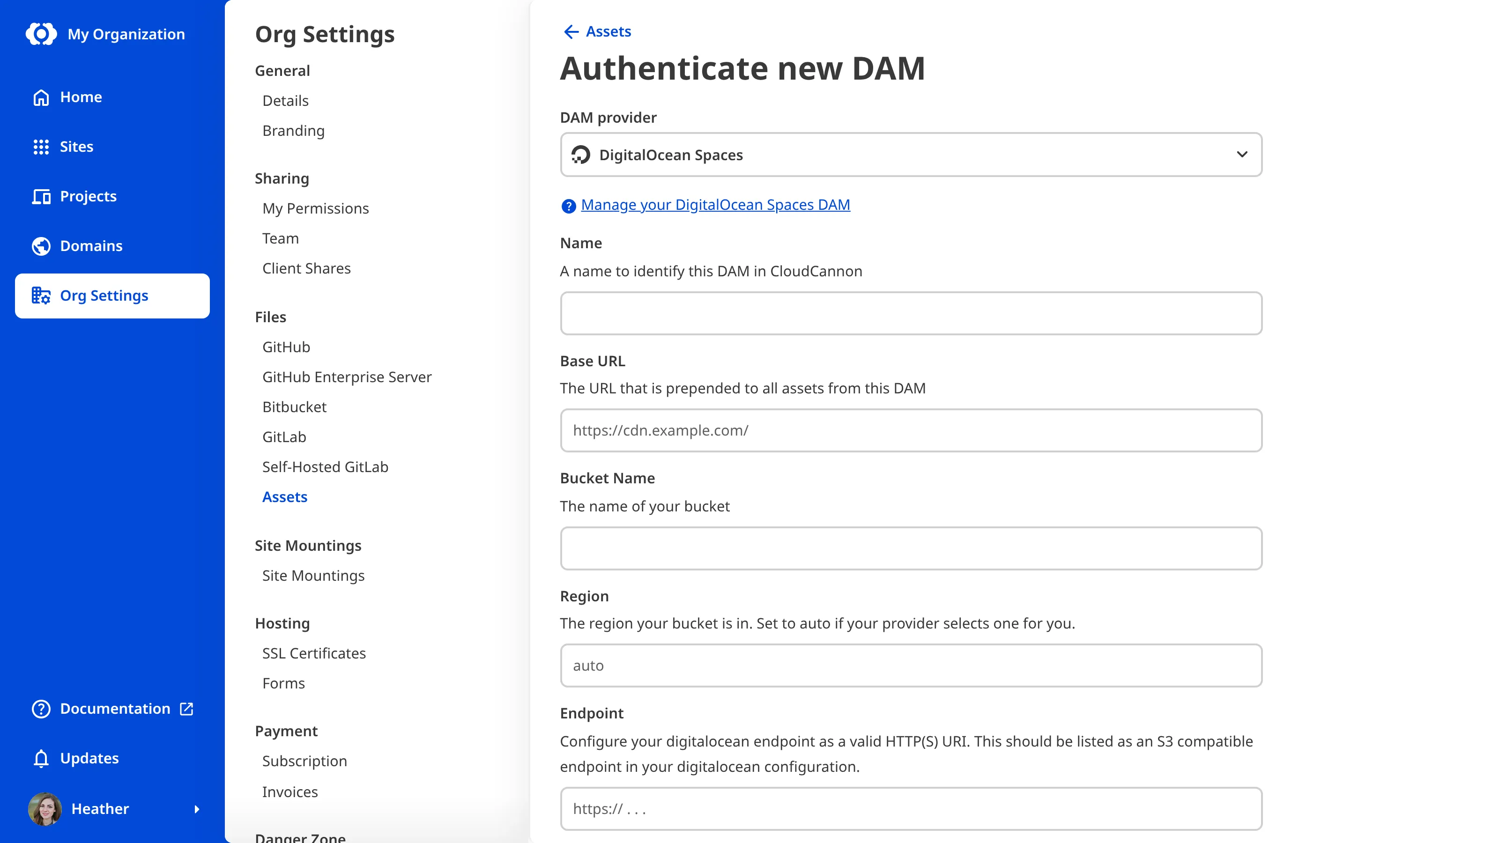1499x843 pixels.
Task: Open Branding settings
Action: (293, 131)
